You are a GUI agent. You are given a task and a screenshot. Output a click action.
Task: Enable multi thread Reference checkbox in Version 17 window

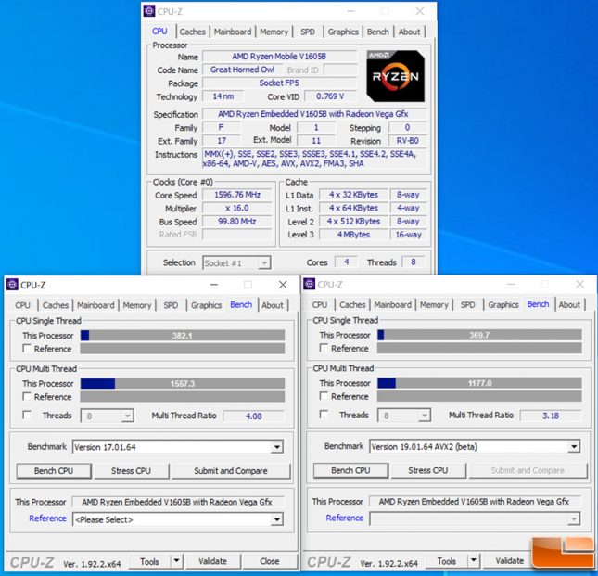(x=27, y=396)
